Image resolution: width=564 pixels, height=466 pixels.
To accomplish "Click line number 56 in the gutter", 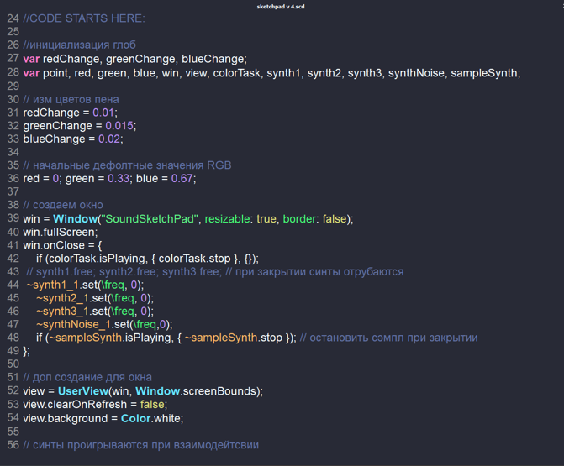I will (12, 445).
